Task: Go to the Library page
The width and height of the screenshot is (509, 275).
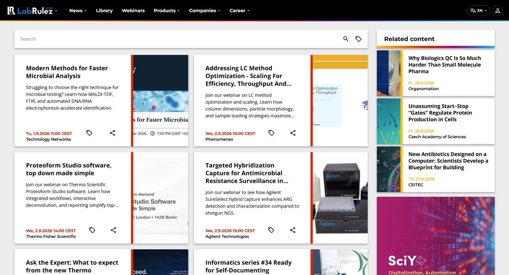Action: click(x=104, y=10)
